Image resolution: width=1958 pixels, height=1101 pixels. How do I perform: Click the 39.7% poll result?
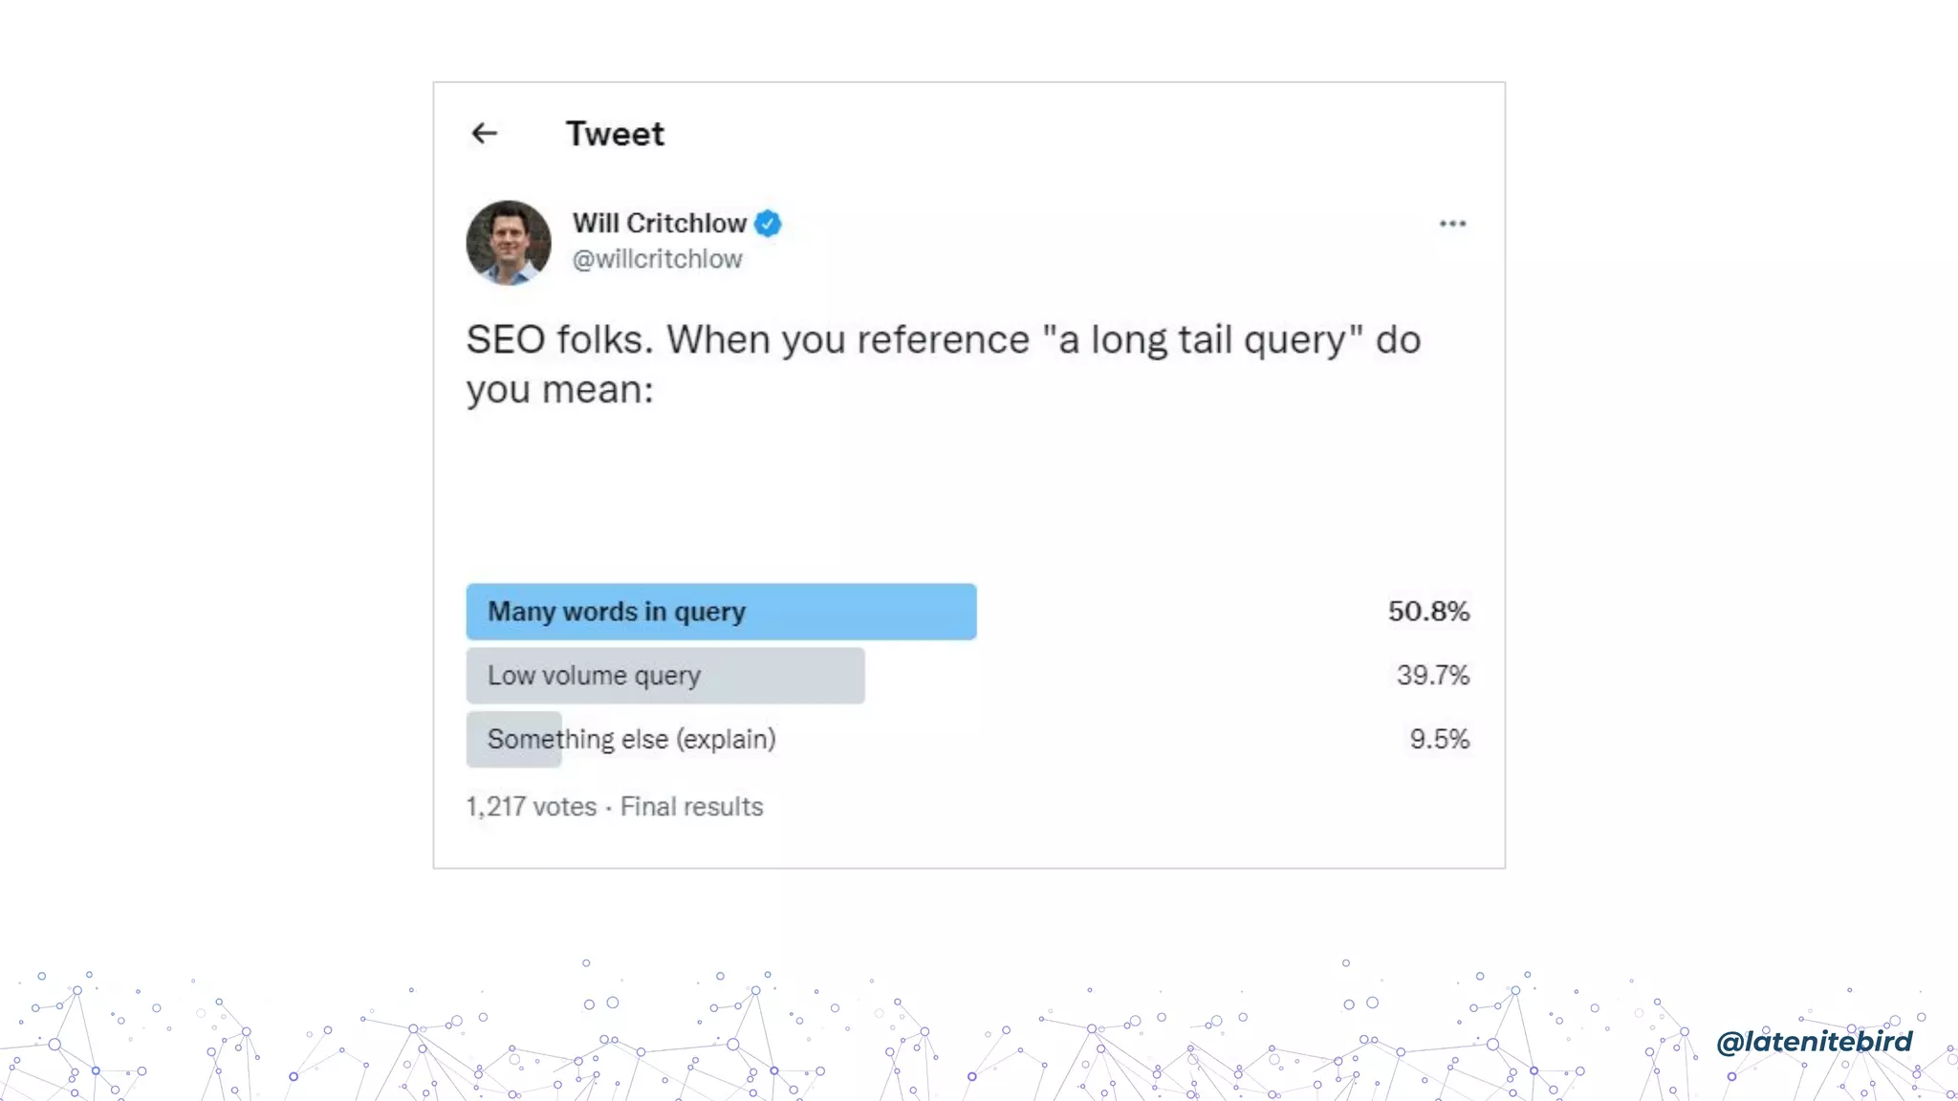(1432, 676)
